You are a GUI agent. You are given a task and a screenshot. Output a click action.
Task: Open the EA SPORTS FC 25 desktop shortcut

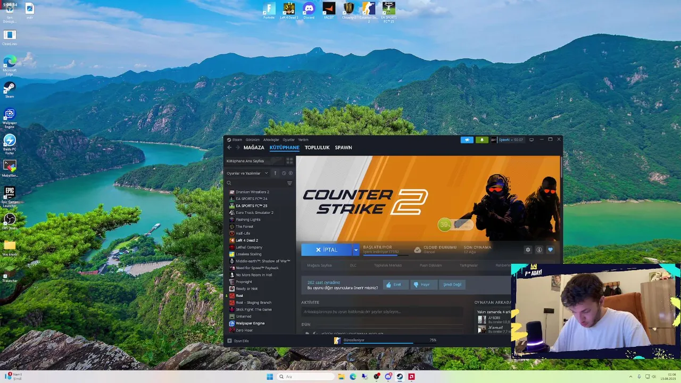click(388, 12)
